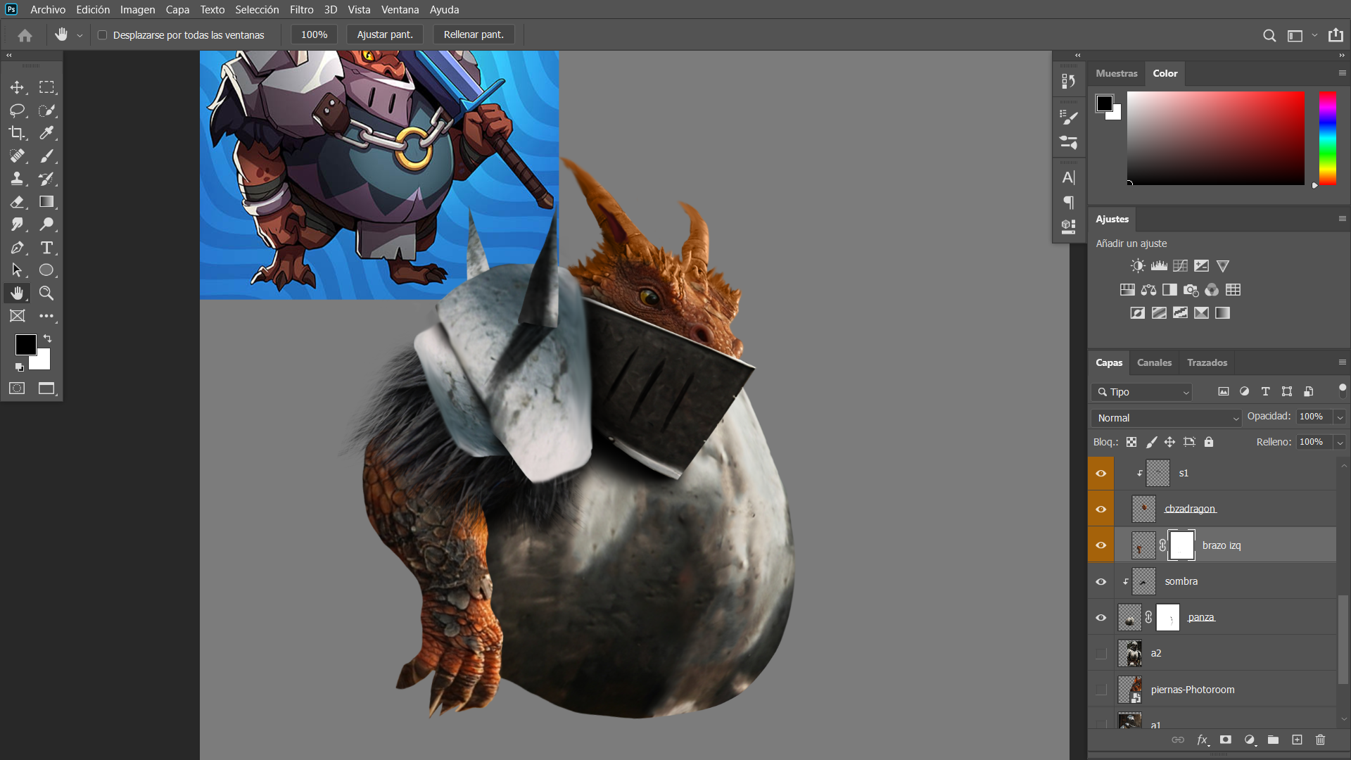
Task: Click the Ajustar pant. button
Action: (385, 34)
